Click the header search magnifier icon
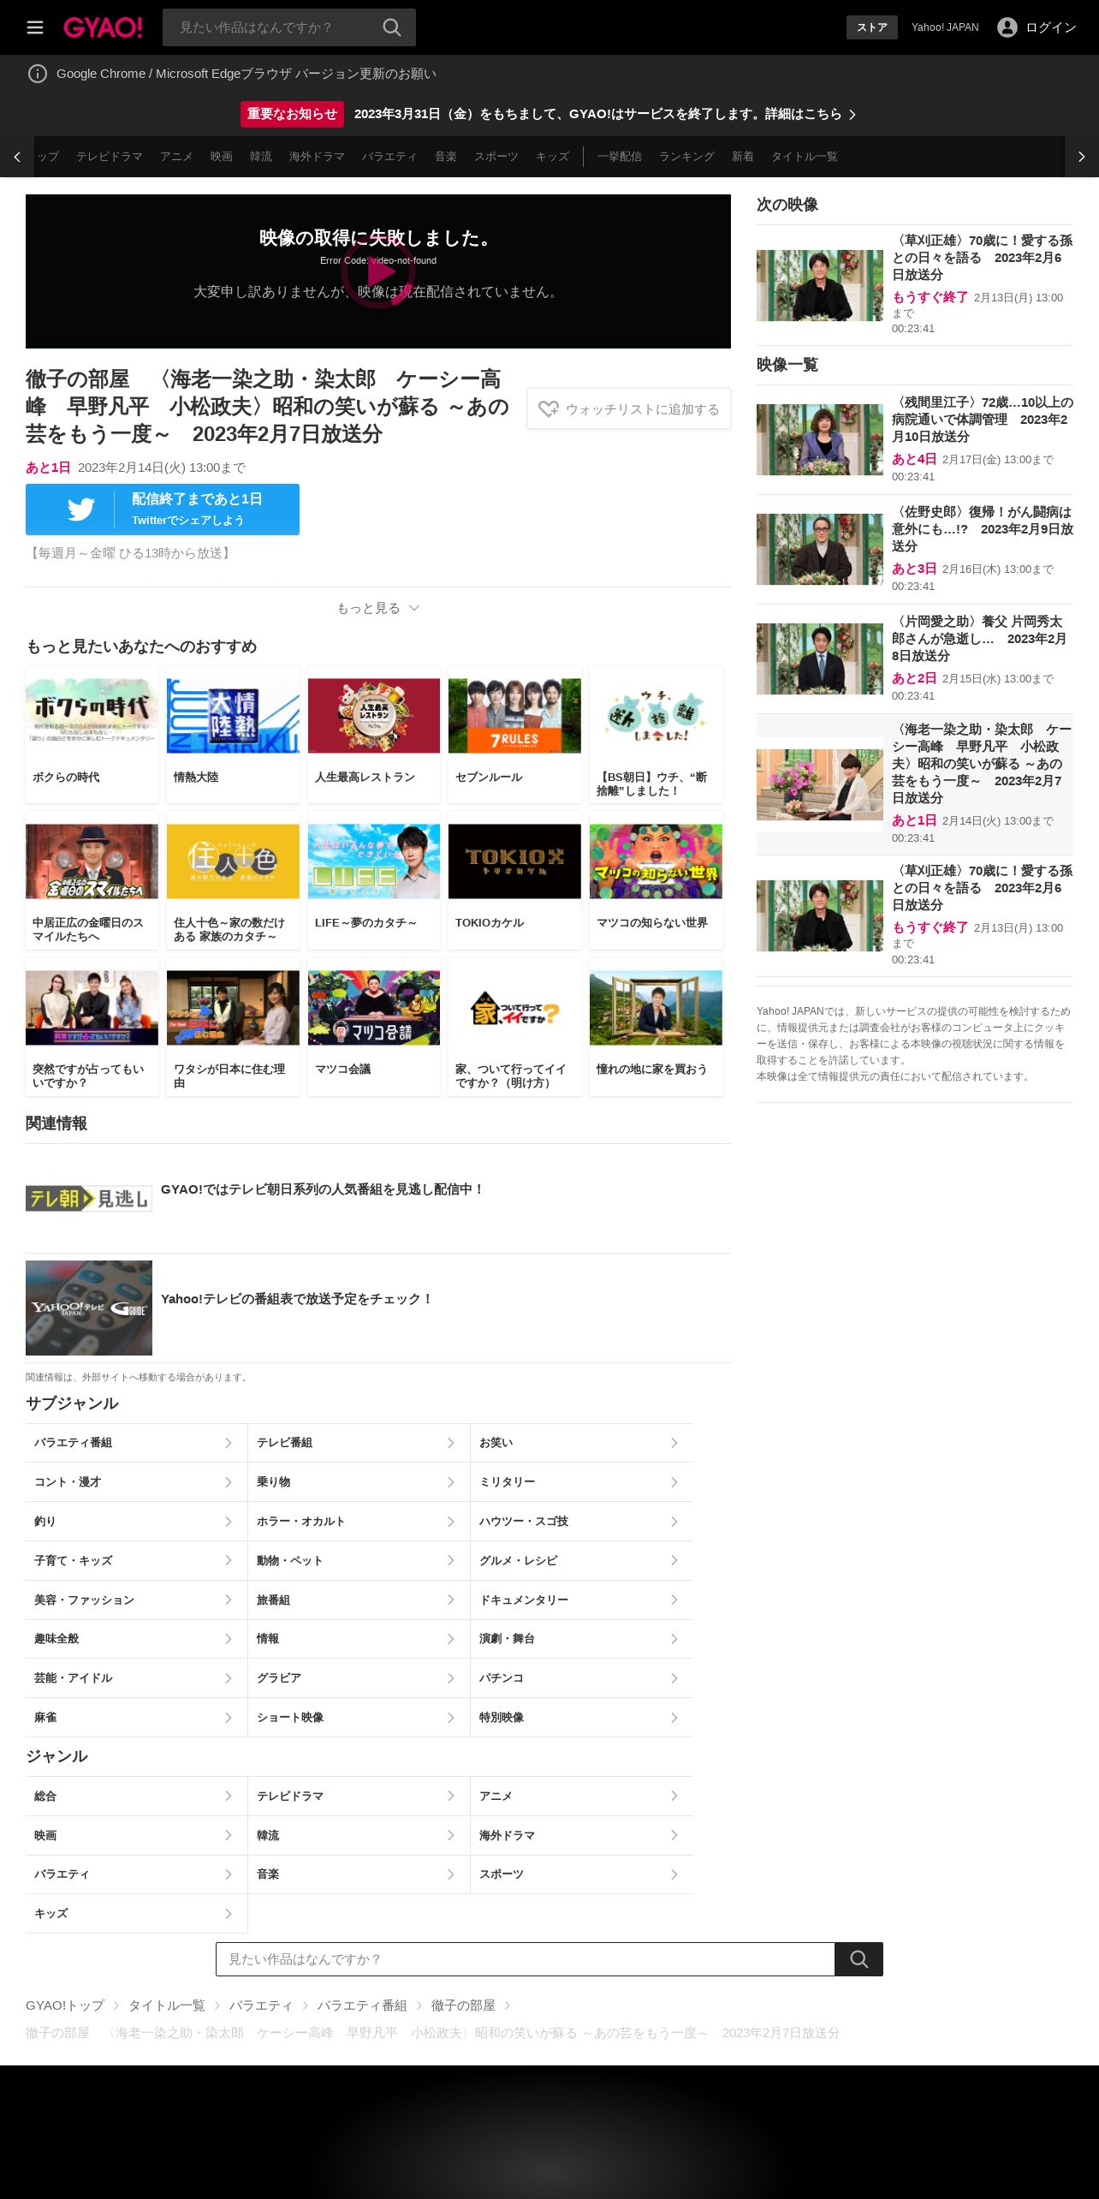 [x=392, y=27]
